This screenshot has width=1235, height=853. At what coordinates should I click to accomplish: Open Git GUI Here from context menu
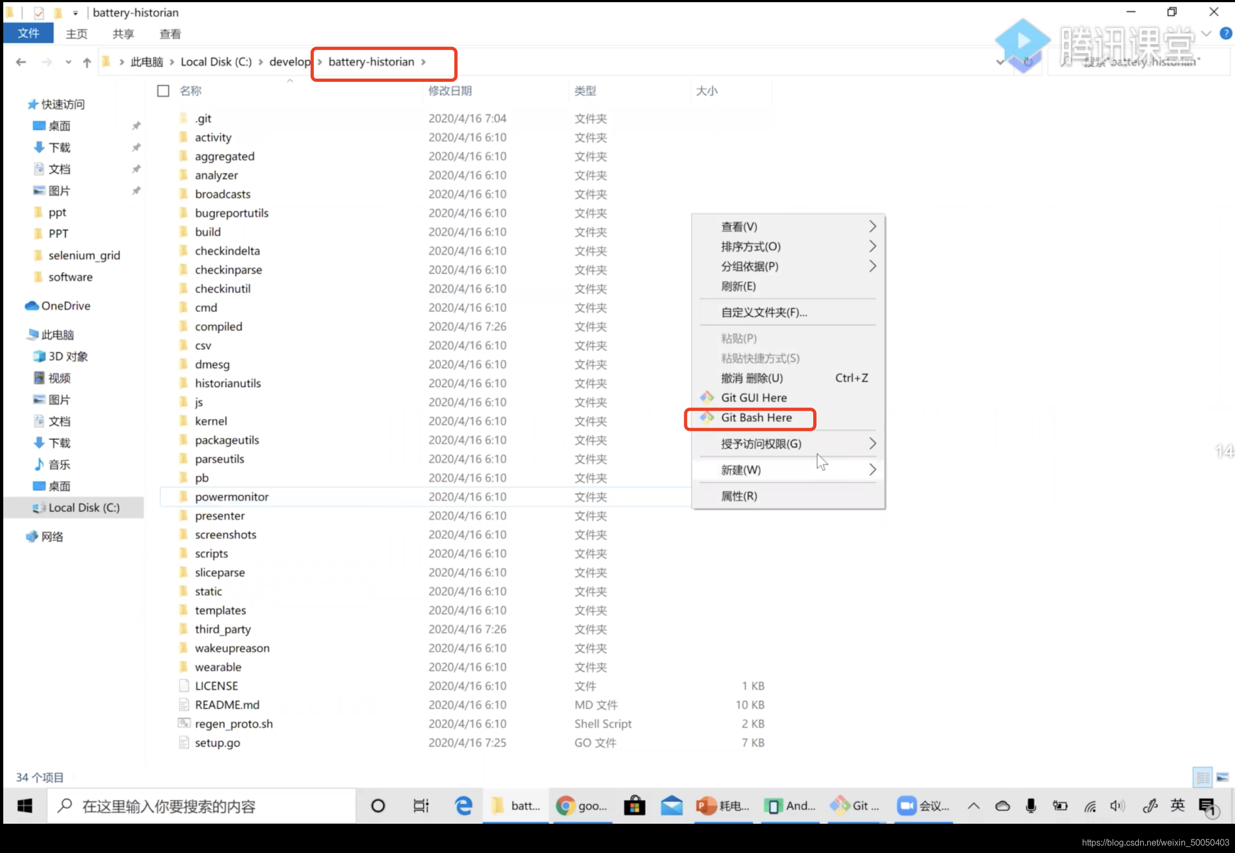click(x=753, y=398)
